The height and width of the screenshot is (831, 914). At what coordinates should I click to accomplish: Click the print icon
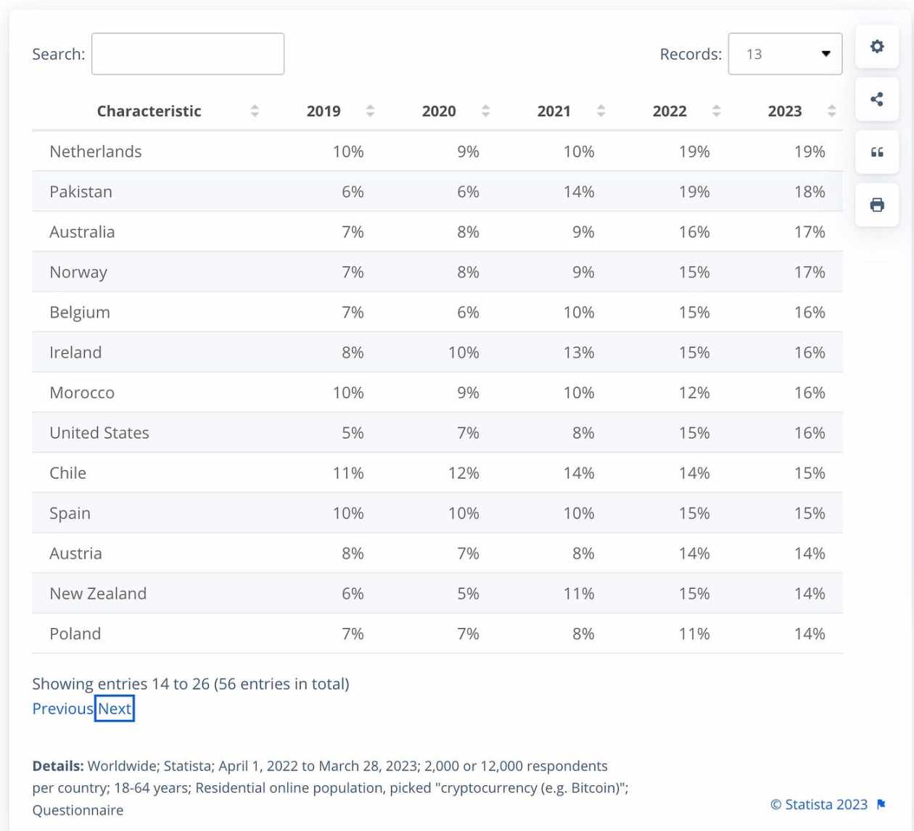877,205
